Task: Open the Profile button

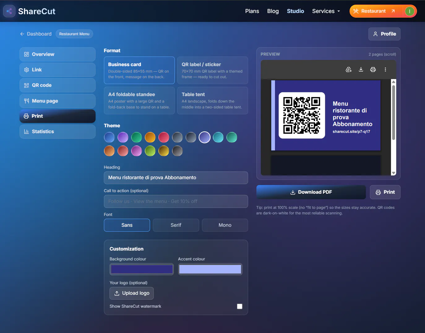Action: point(384,34)
